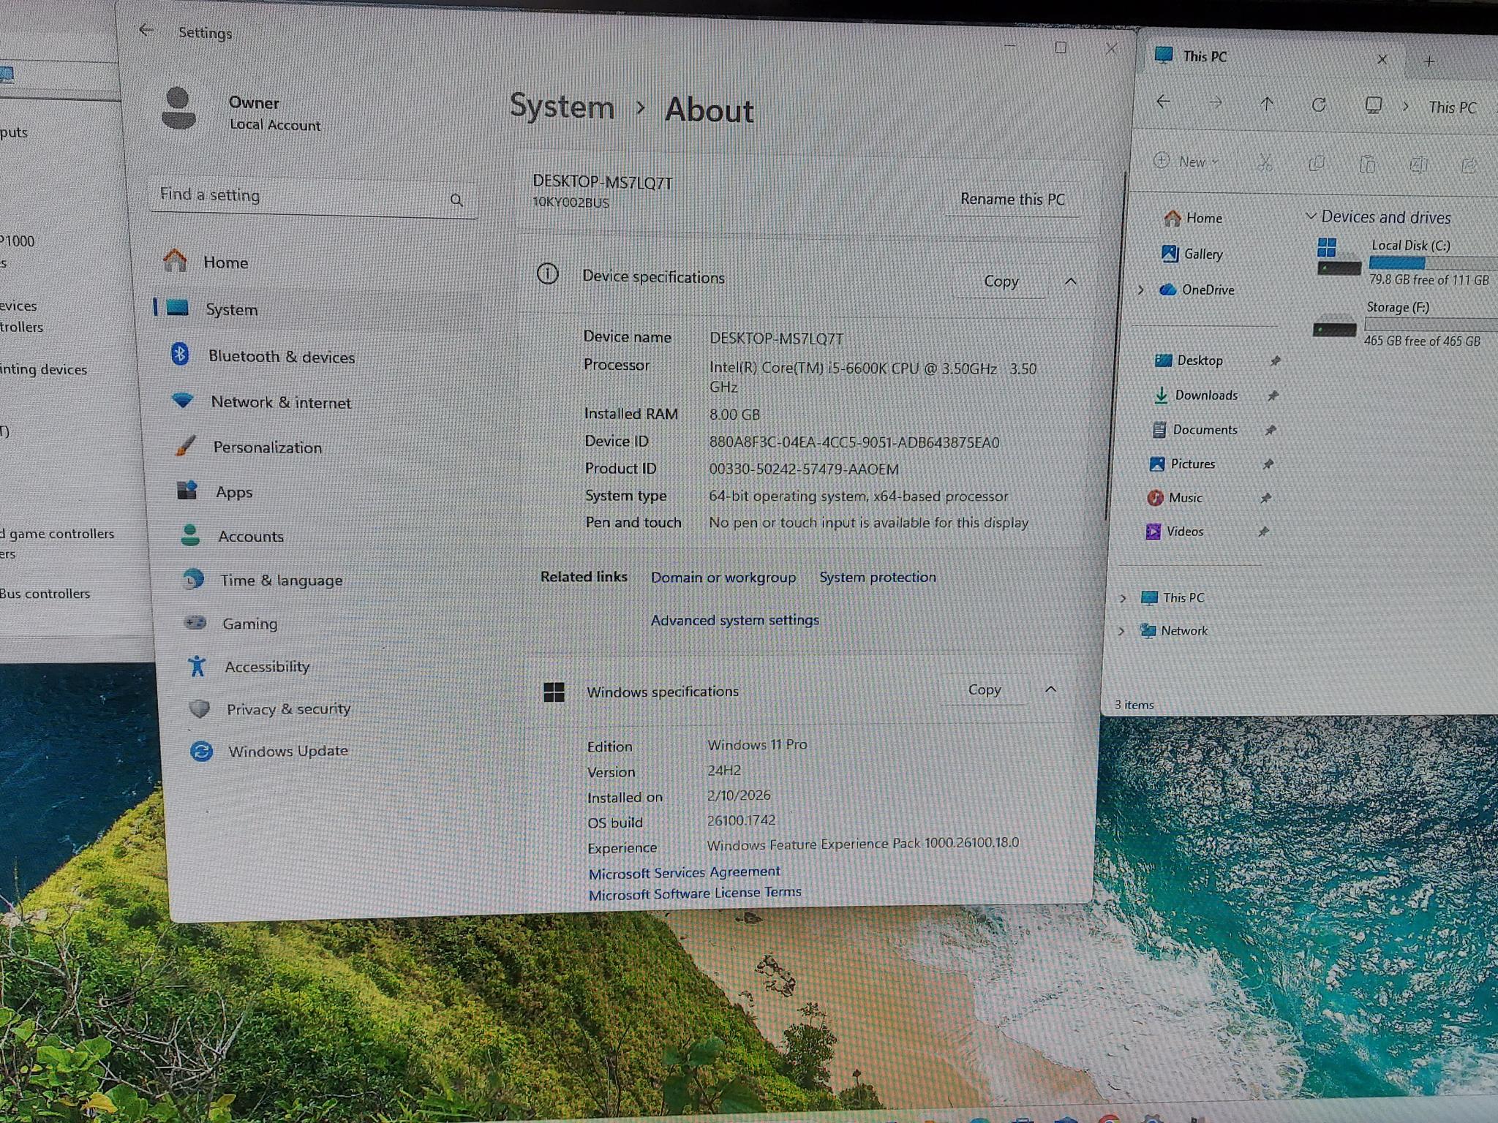
Task: Click the Device specifications info icon
Action: (548, 274)
